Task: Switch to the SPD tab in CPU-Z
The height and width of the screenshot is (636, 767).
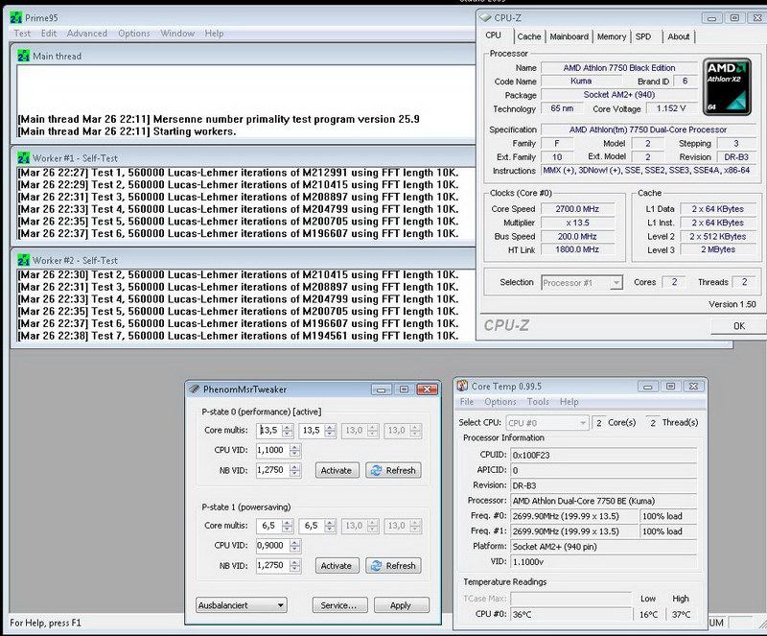Action: [643, 36]
